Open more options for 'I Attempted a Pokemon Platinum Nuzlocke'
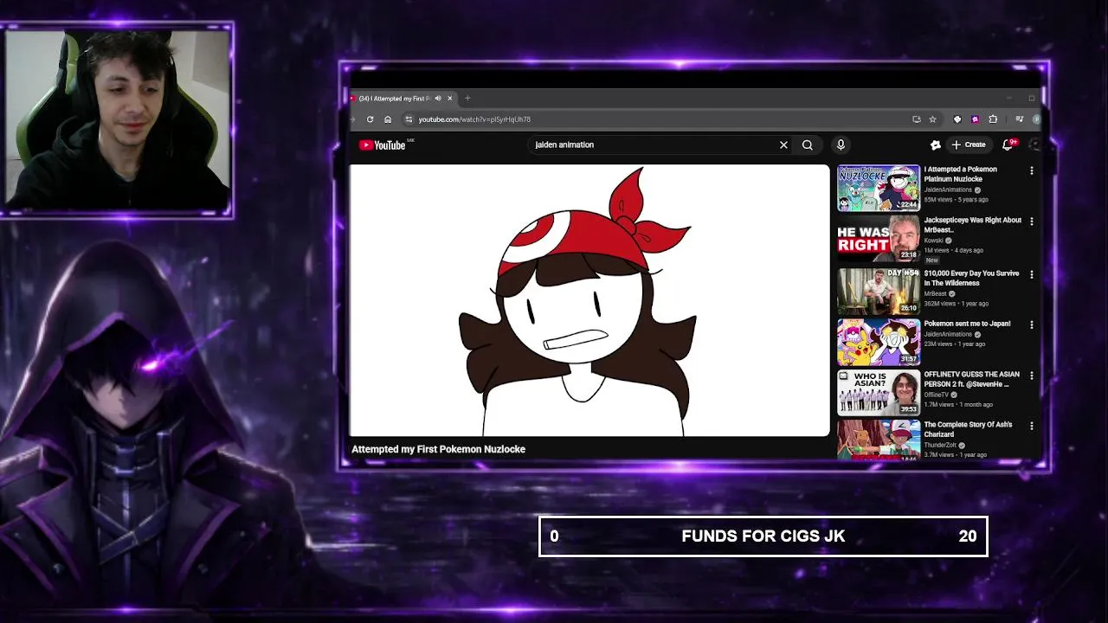The width and height of the screenshot is (1108, 623). coord(1031,170)
